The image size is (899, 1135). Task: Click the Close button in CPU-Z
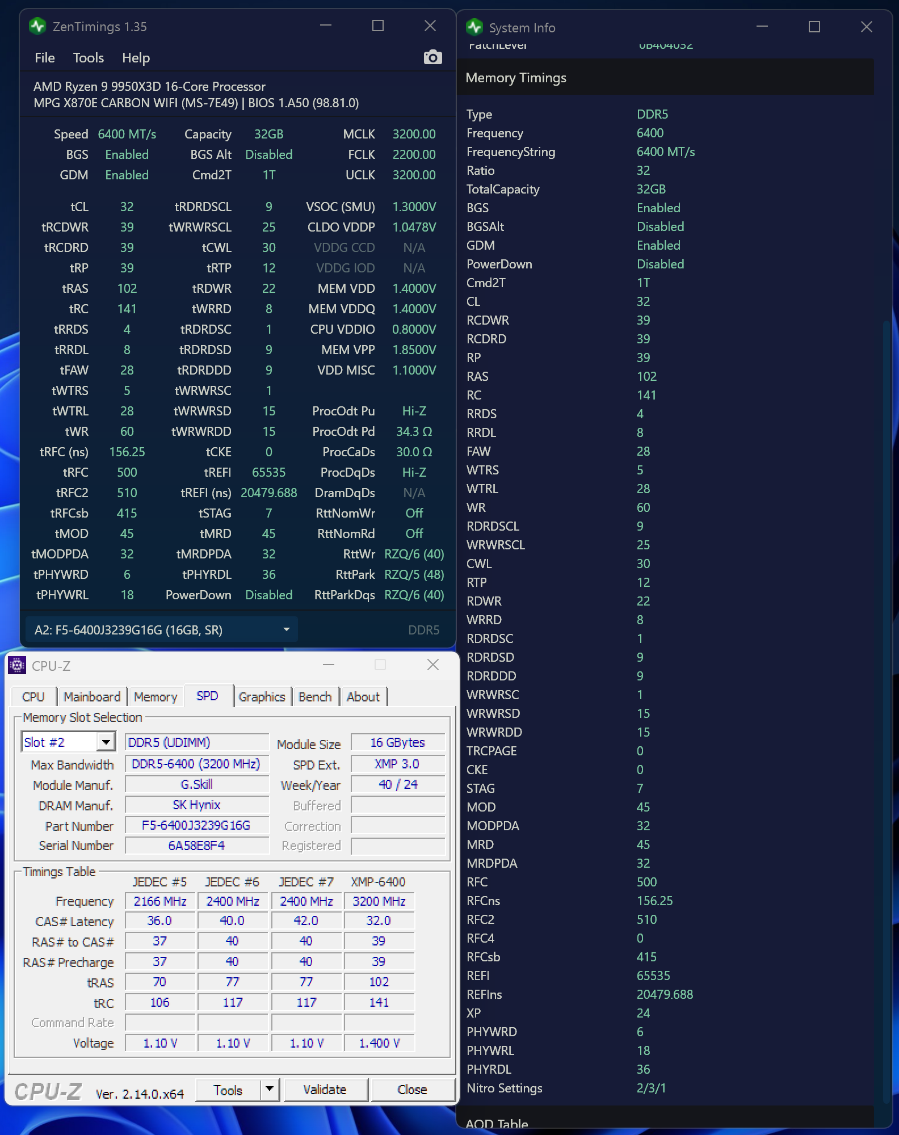(x=413, y=1090)
